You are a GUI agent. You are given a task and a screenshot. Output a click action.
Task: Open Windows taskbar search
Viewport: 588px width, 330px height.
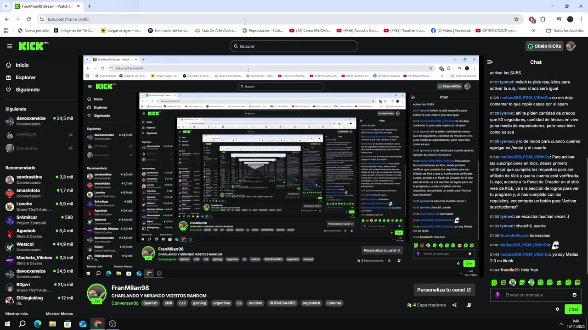22,324
